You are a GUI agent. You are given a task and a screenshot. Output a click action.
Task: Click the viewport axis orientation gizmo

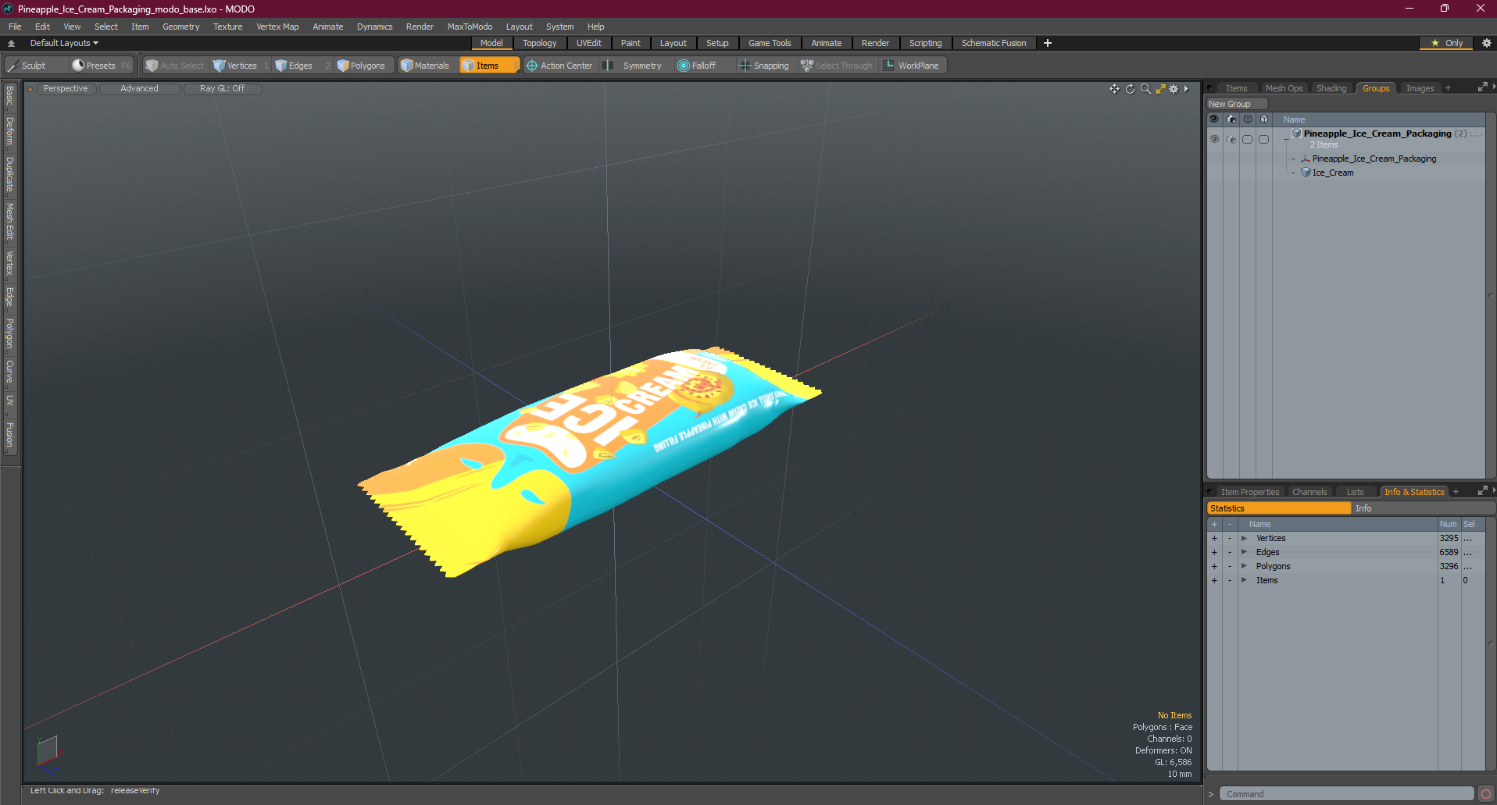click(x=47, y=753)
